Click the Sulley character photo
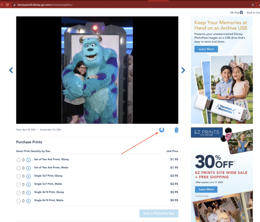Image resolution: width=260 pixels, height=222 pixels. [x=97, y=70]
